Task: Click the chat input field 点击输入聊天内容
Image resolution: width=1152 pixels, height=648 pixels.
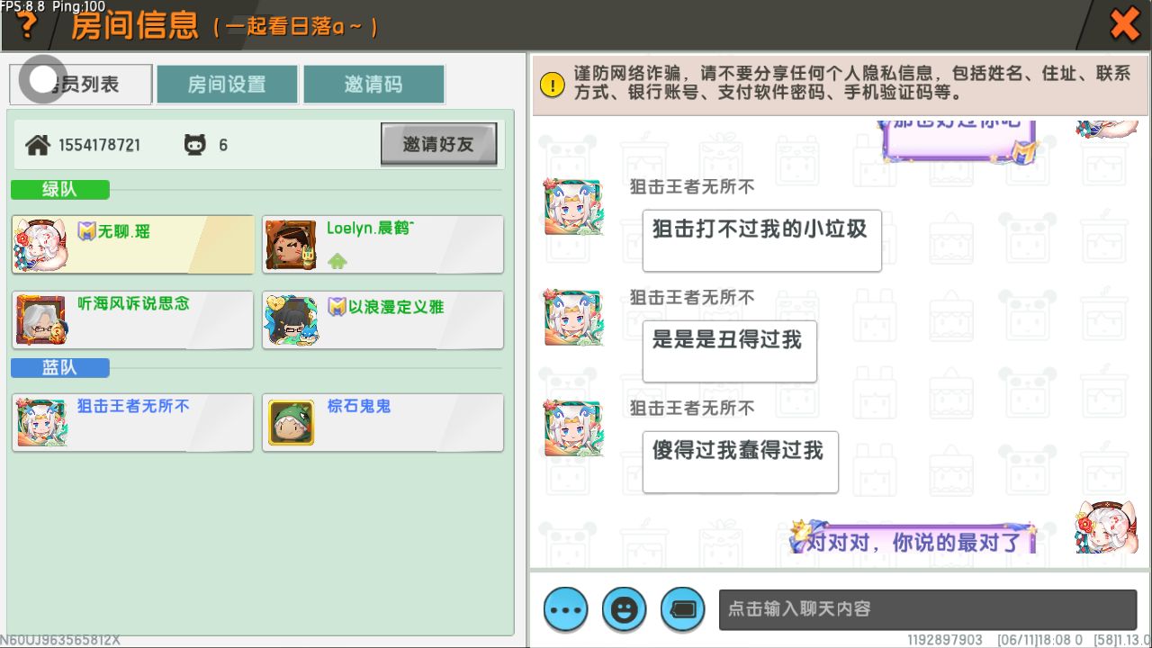Action: [x=928, y=609]
